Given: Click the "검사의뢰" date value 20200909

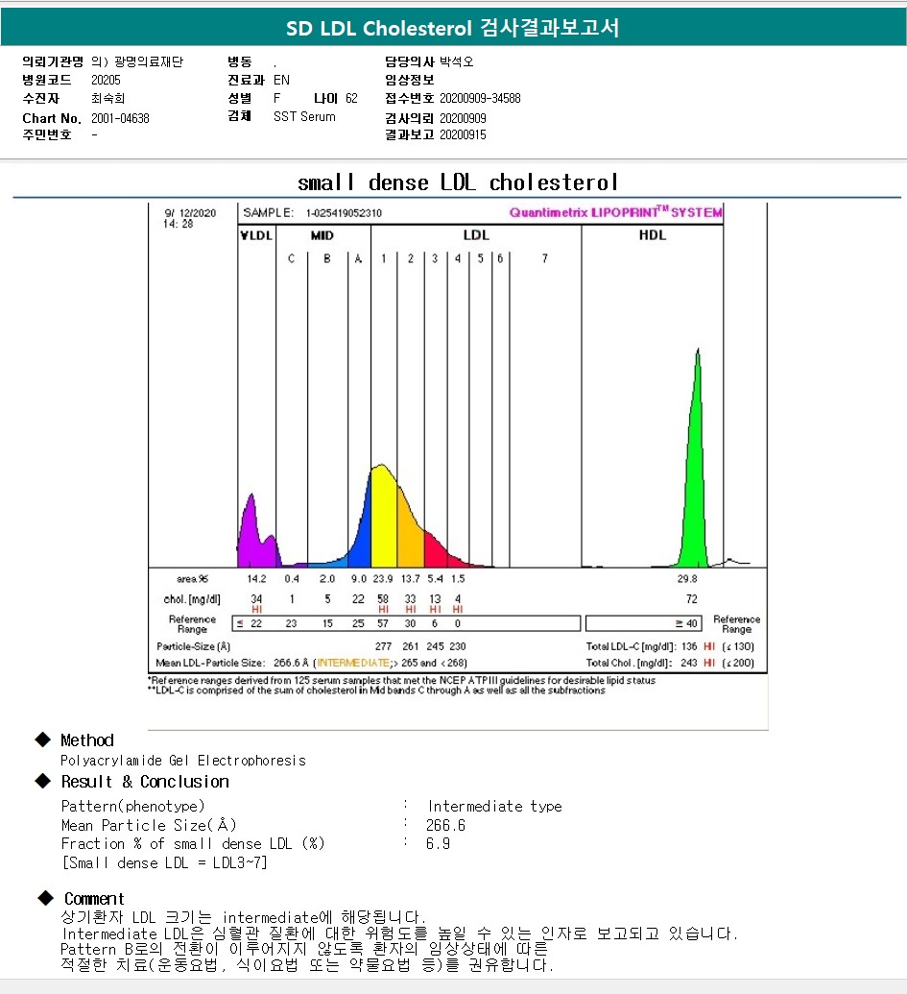Looking at the screenshot, I should pos(463,118).
